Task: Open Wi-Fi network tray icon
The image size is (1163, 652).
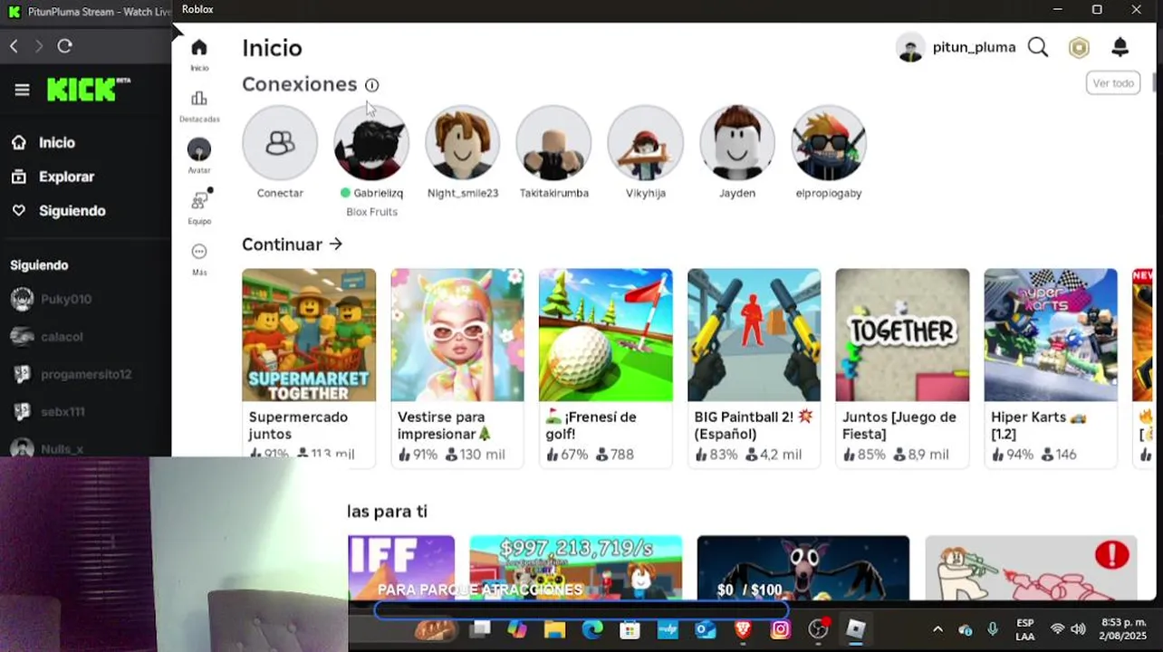Action: (1057, 629)
